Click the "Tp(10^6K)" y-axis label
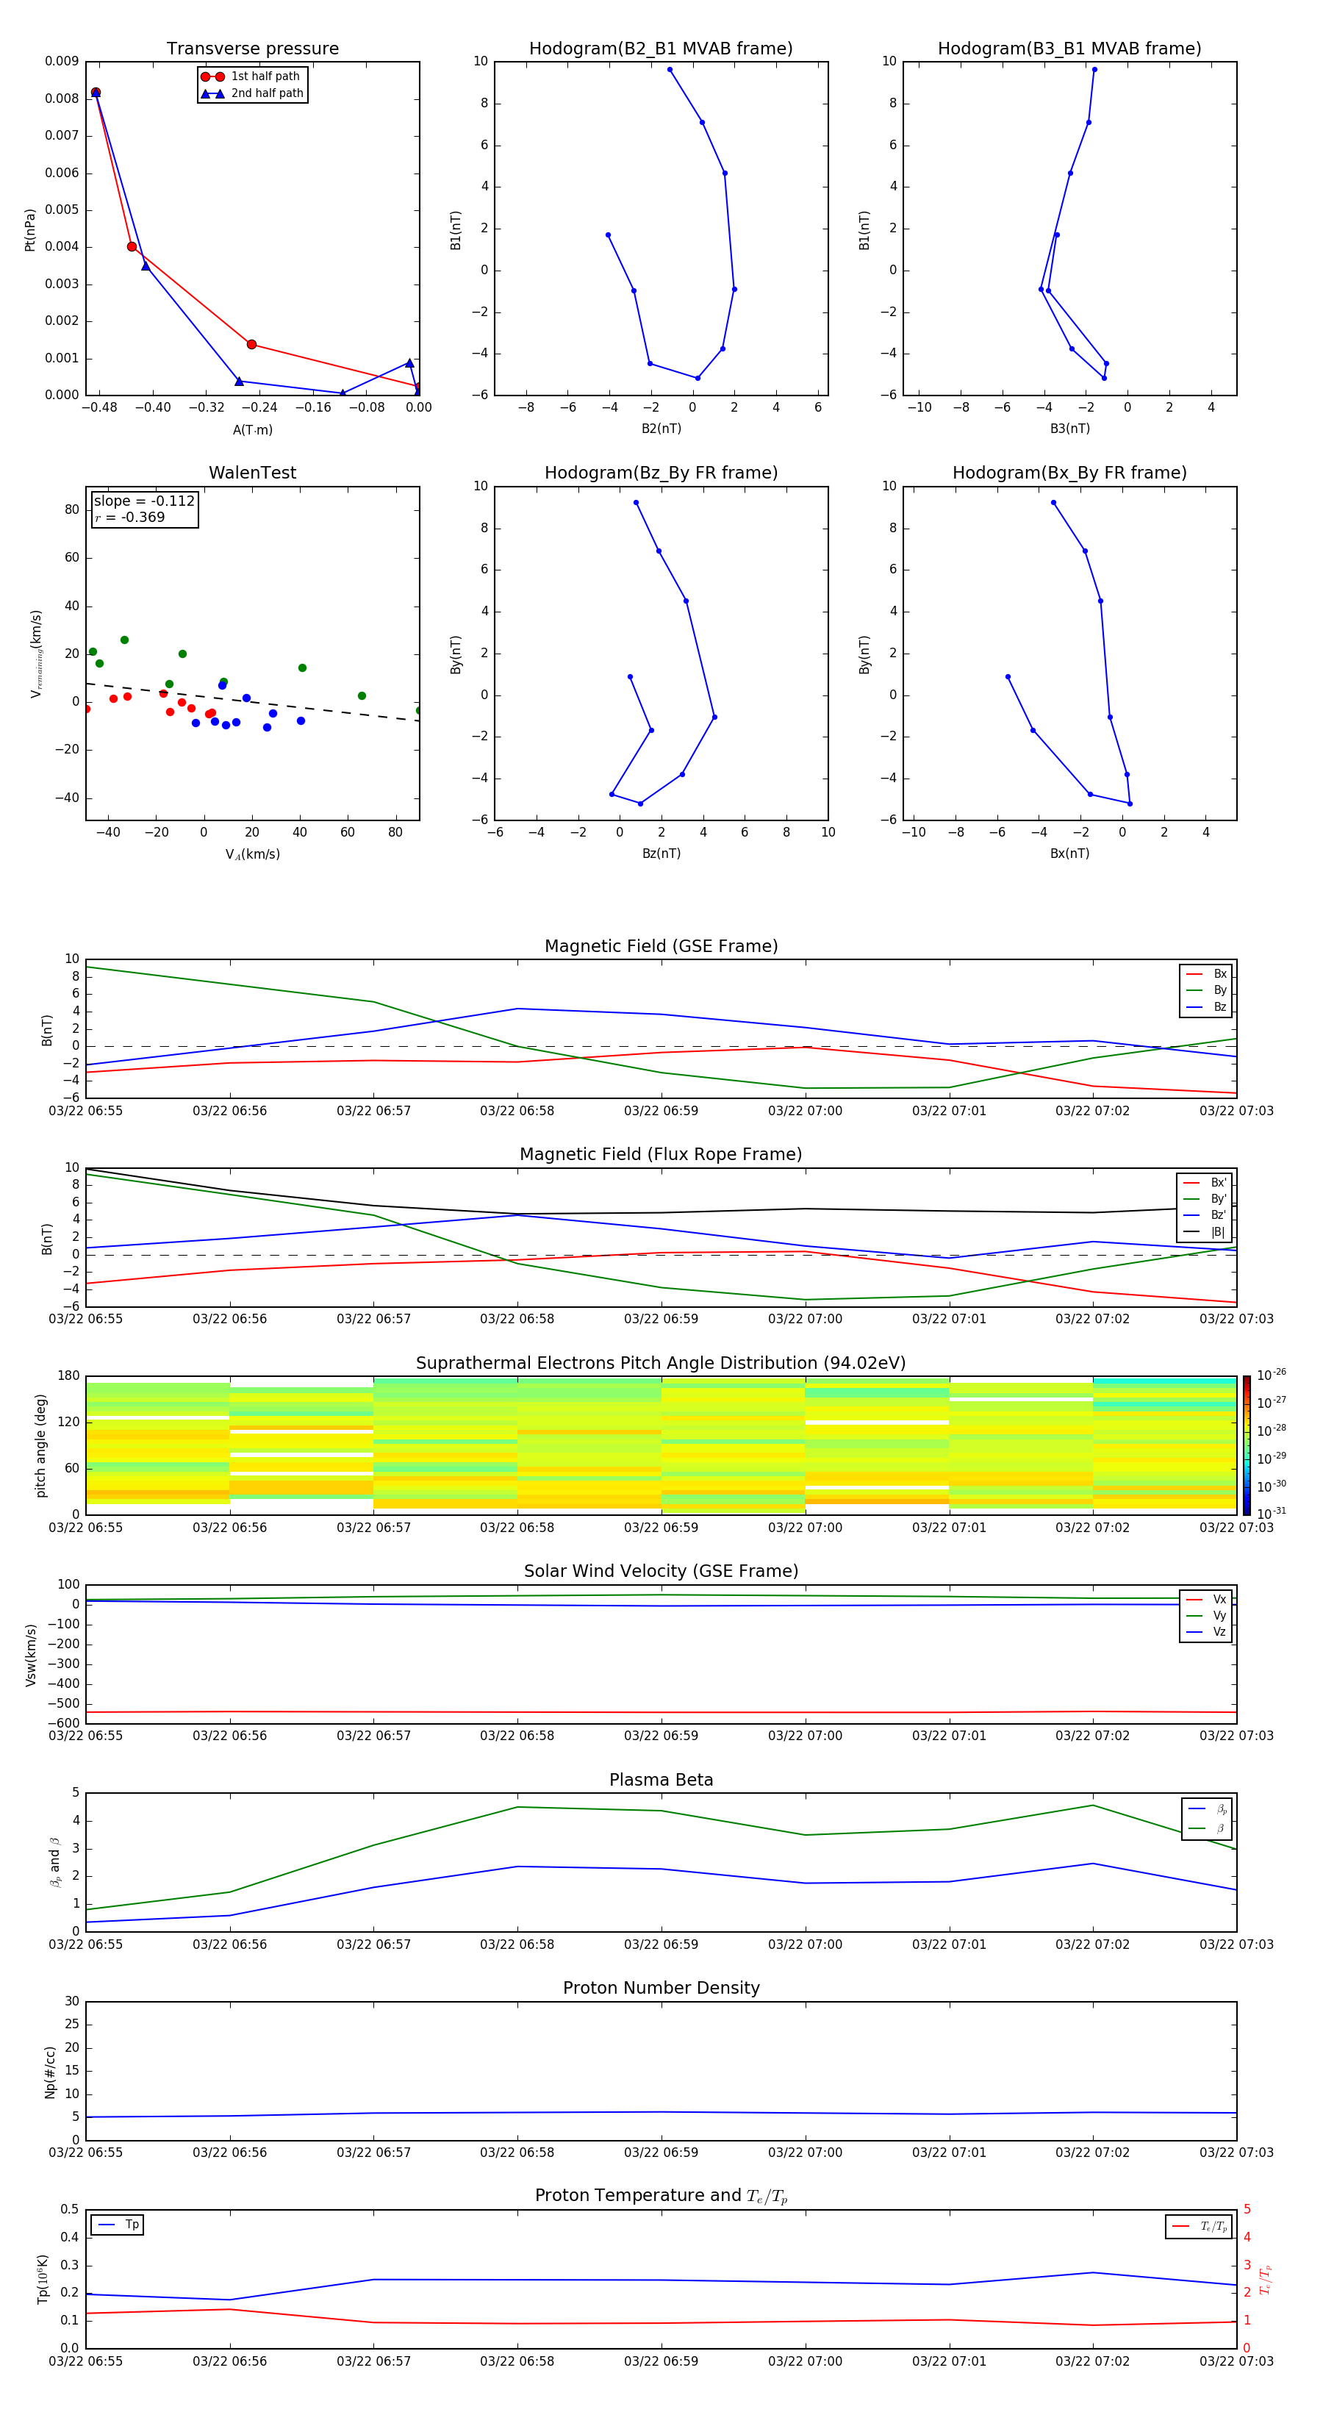Screen dimensions: 1323x2426 (43, 2279)
